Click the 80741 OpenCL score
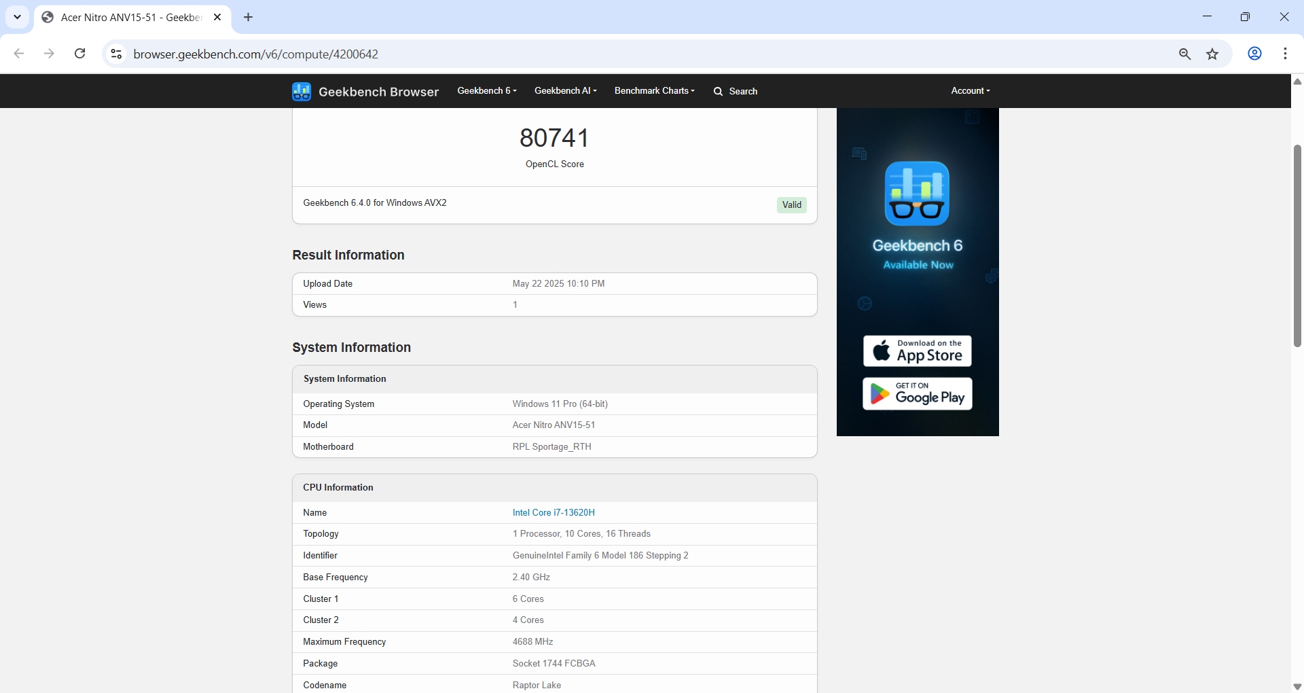Image resolution: width=1304 pixels, height=693 pixels. [x=555, y=138]
